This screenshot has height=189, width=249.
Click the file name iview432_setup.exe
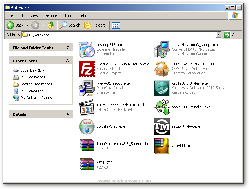pos(113,83)
